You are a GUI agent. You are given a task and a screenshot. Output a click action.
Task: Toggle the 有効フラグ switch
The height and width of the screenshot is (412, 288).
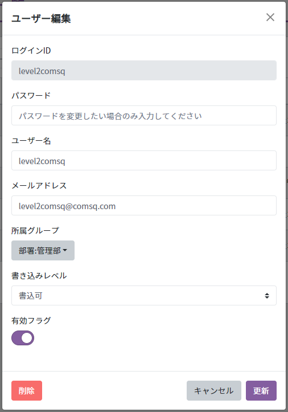pos(23,338)
